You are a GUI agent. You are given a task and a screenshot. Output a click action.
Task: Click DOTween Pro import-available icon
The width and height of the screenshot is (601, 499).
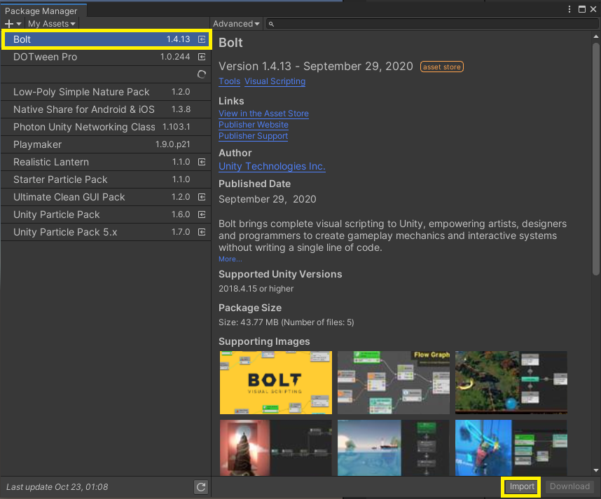click(202, 57)
